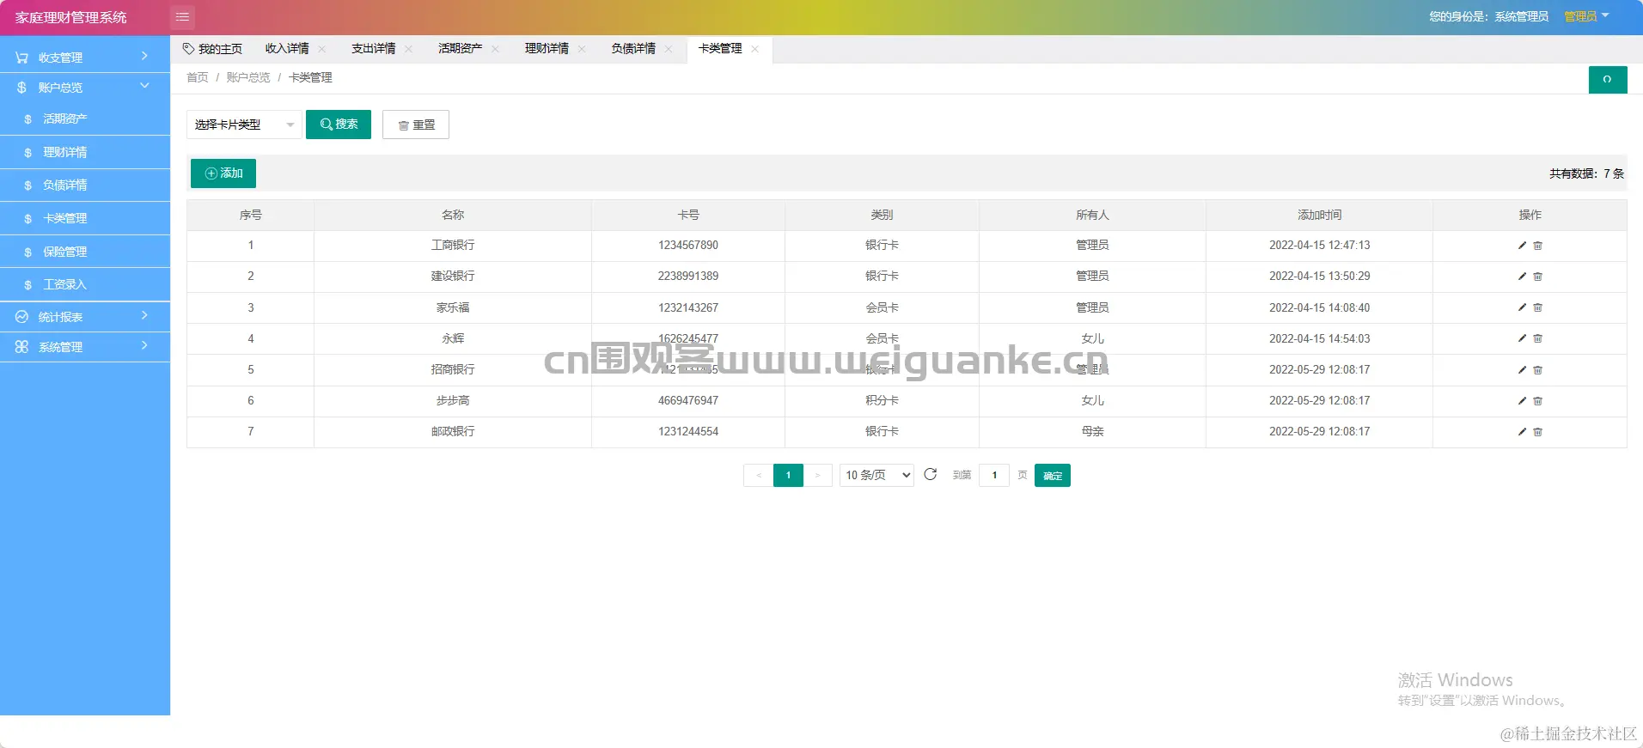Viewport: 1643px width, 748px height.
Task: Delete the 家乐福 row with trash icon
Action: tap(1538, 307)
